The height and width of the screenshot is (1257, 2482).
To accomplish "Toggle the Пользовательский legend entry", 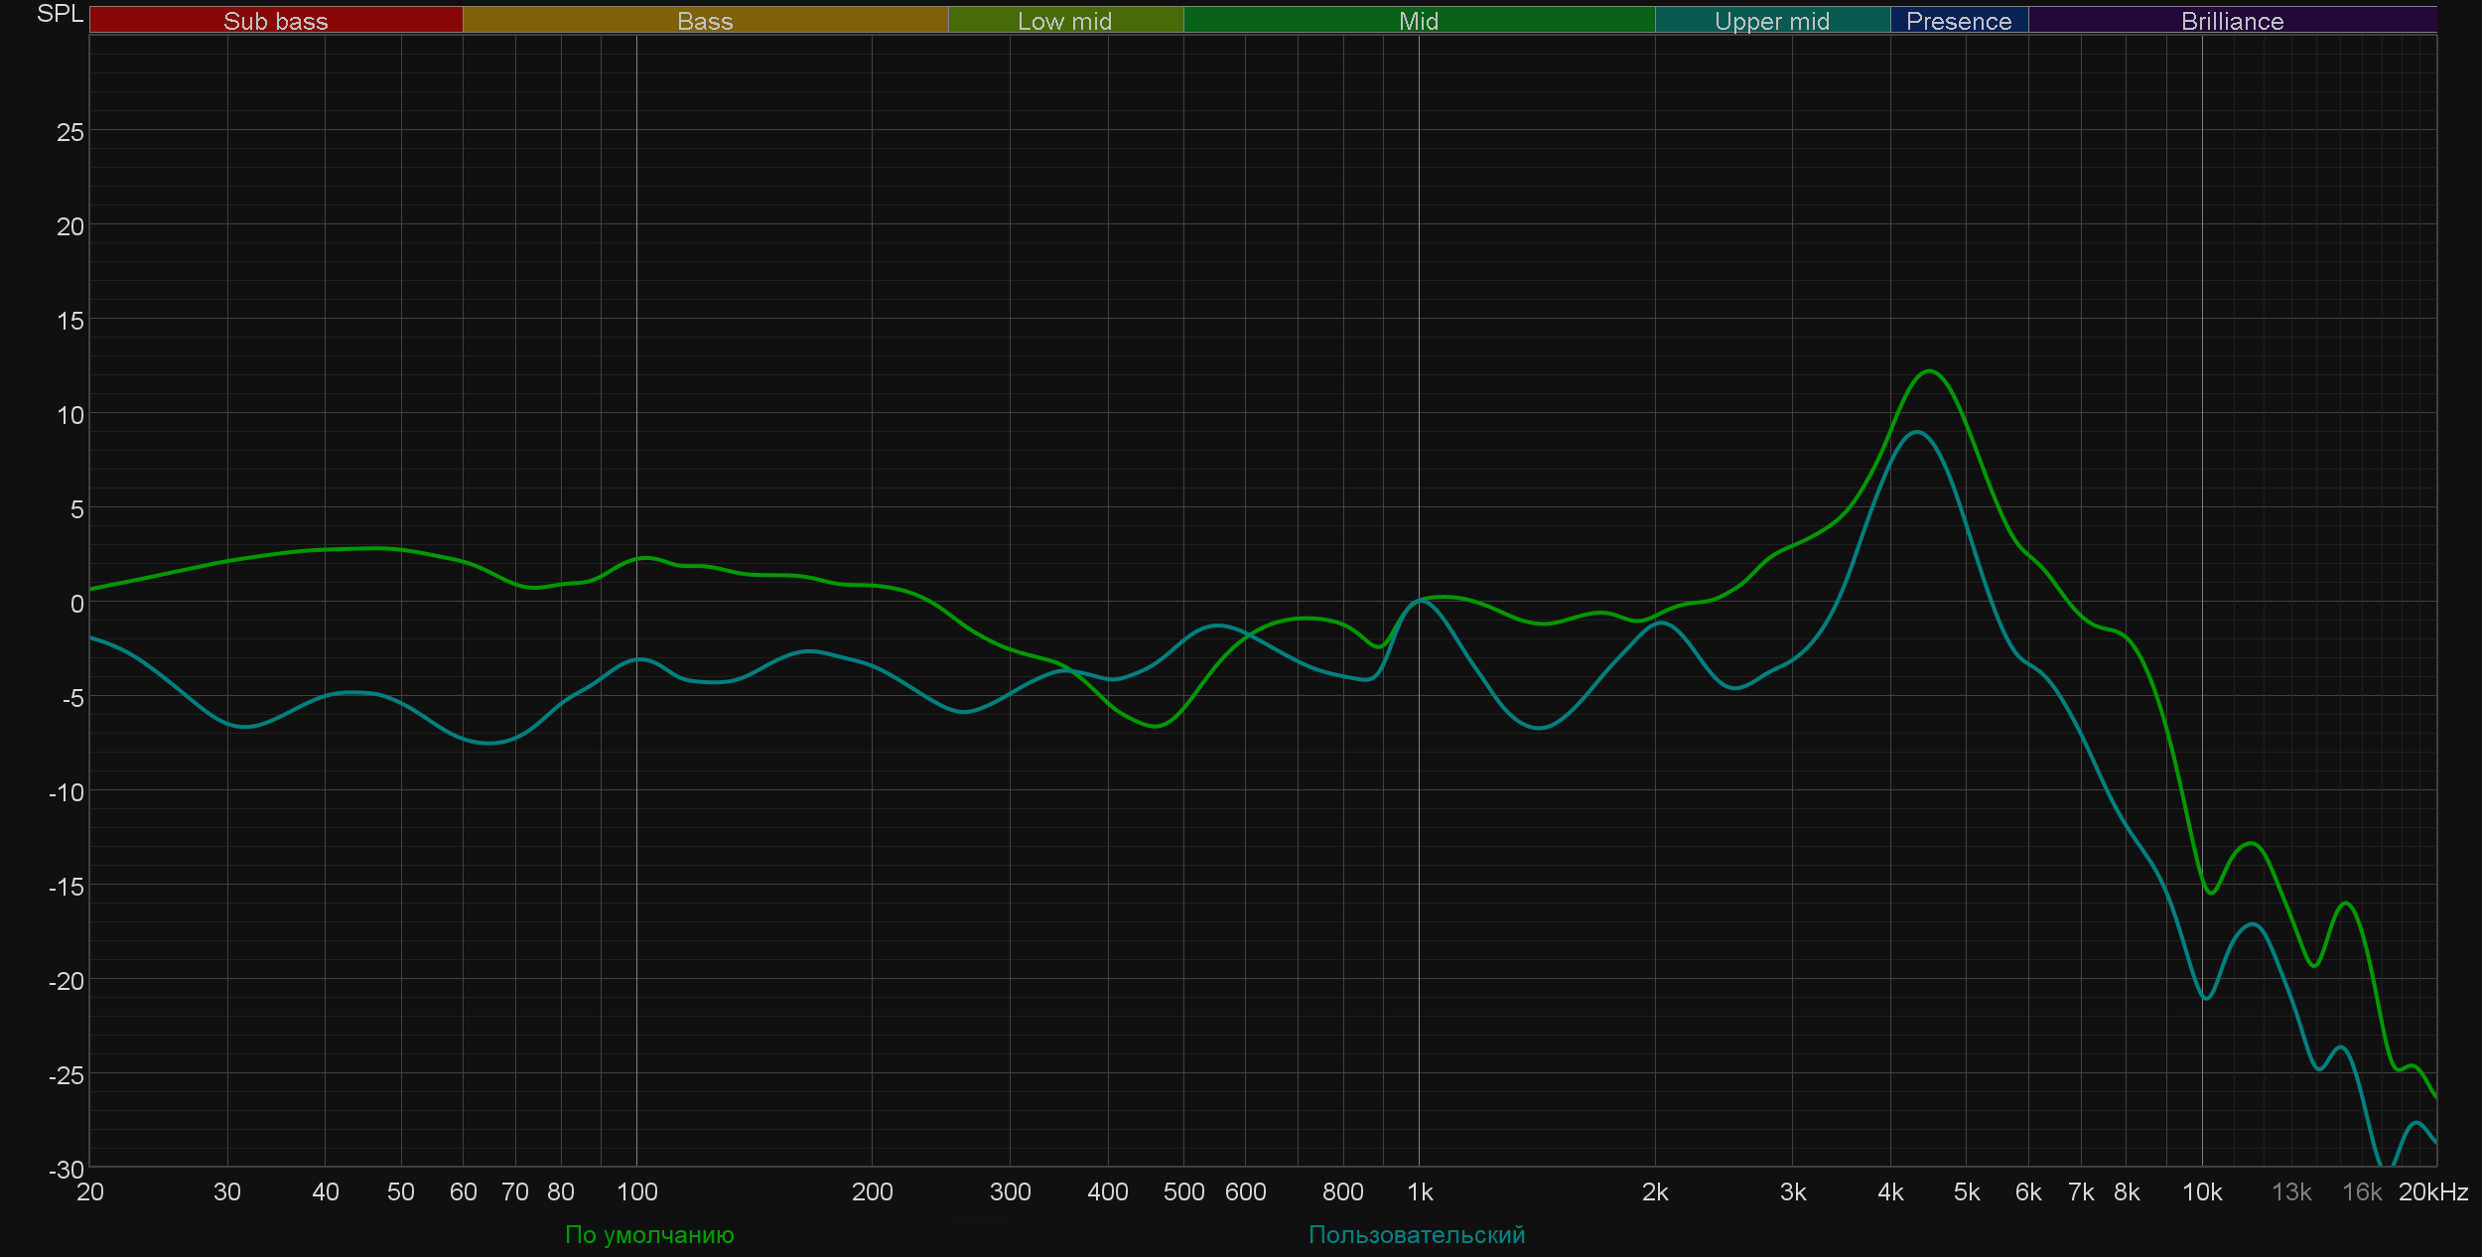I will click(x=1416, y=1234).
